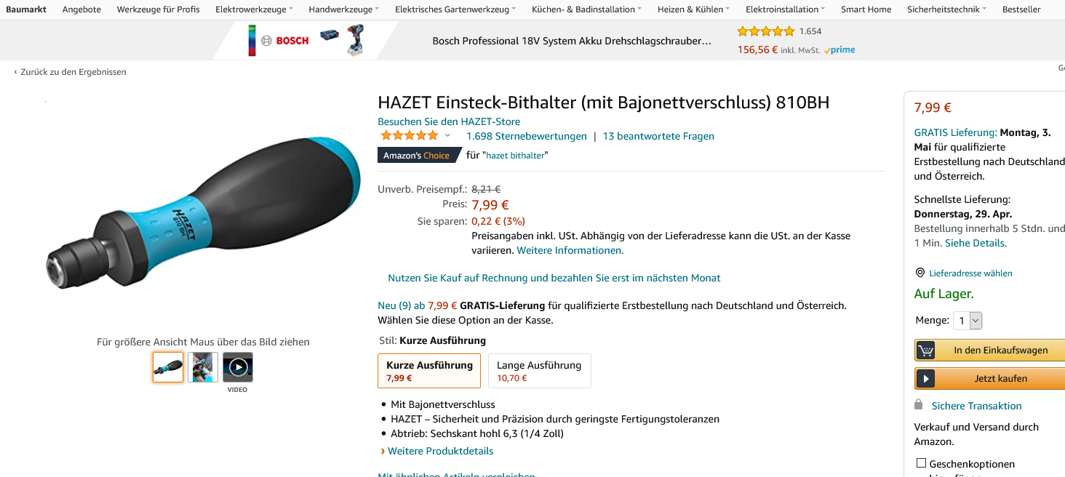The image size is (1065, 477).
Task: Select the second product photo thumbnail
Action: coord(203,367)
